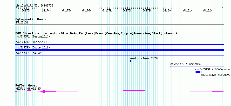This screenshot has height=106, width=231.
Task: Select the nsv569793 thick blue gain bar
Action: click(x=120, y=50)
